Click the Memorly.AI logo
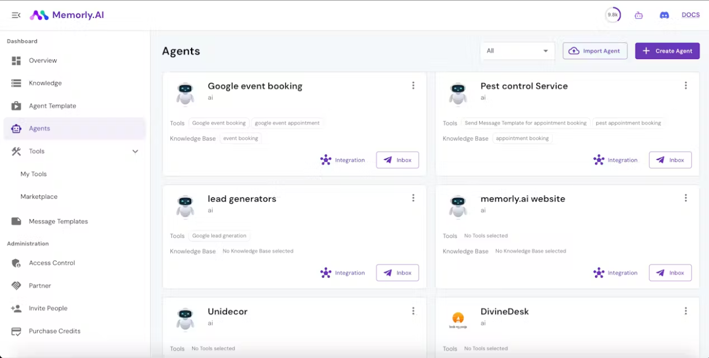 (x=67, y=15)
